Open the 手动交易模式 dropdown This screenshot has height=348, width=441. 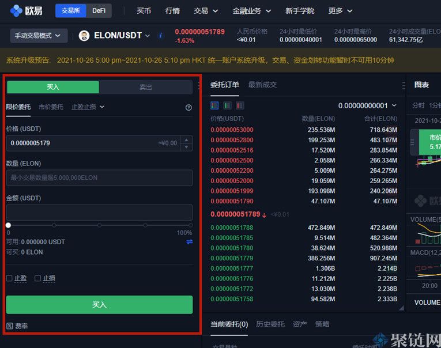tap(38, 36)
